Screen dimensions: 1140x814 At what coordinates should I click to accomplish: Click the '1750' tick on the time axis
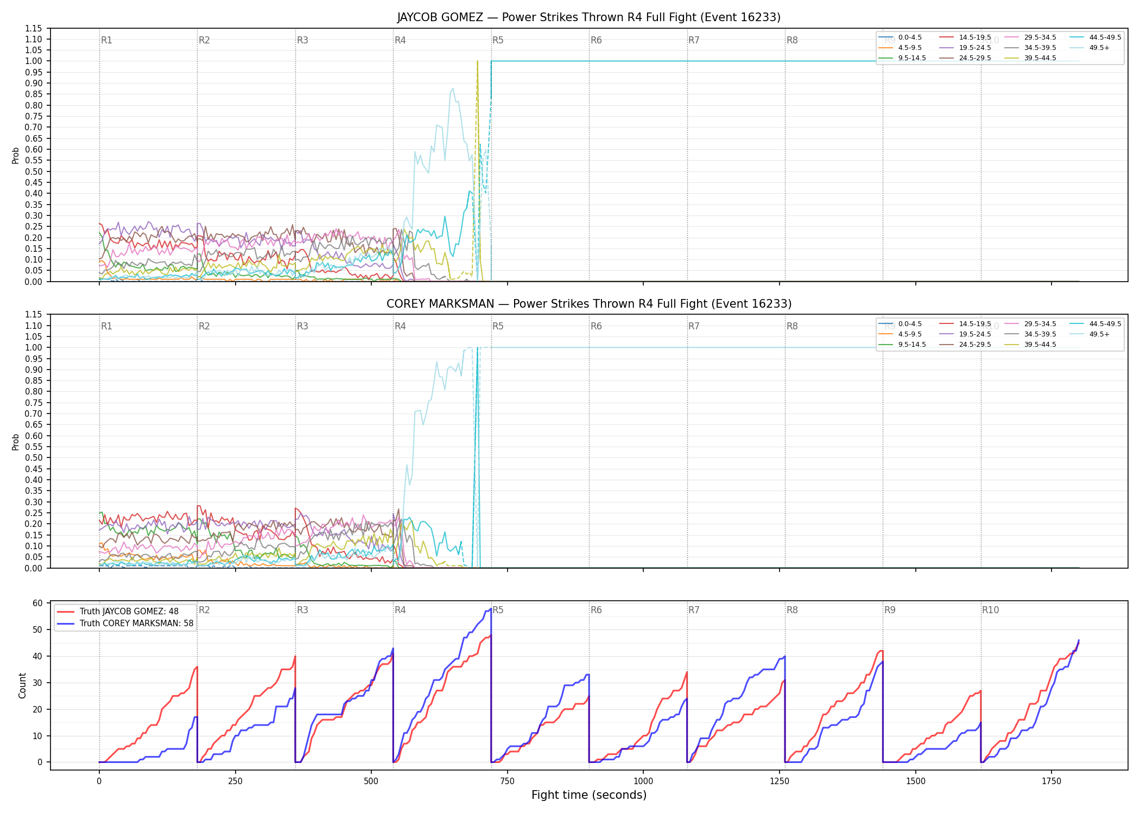[x=1052, y=781]
